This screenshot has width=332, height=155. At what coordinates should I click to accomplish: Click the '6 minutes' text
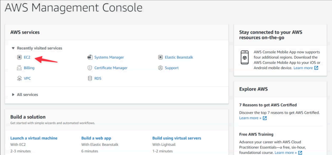pyautogui.click(x=90, y=151)
